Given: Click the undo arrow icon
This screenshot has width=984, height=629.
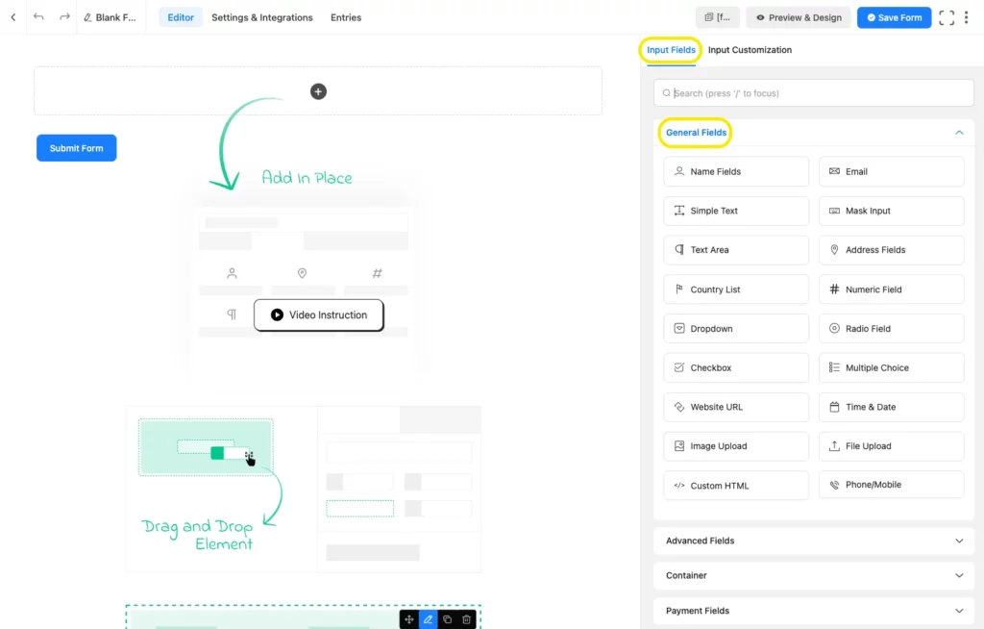Looking at the screenshot, I should [38, 17].
